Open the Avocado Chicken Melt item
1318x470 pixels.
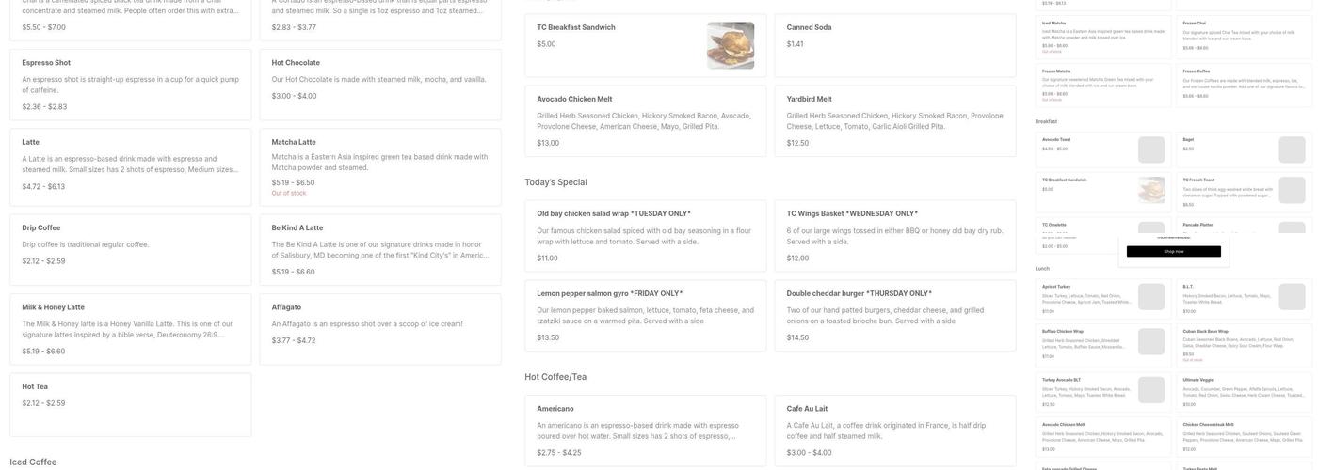point(645,120)
